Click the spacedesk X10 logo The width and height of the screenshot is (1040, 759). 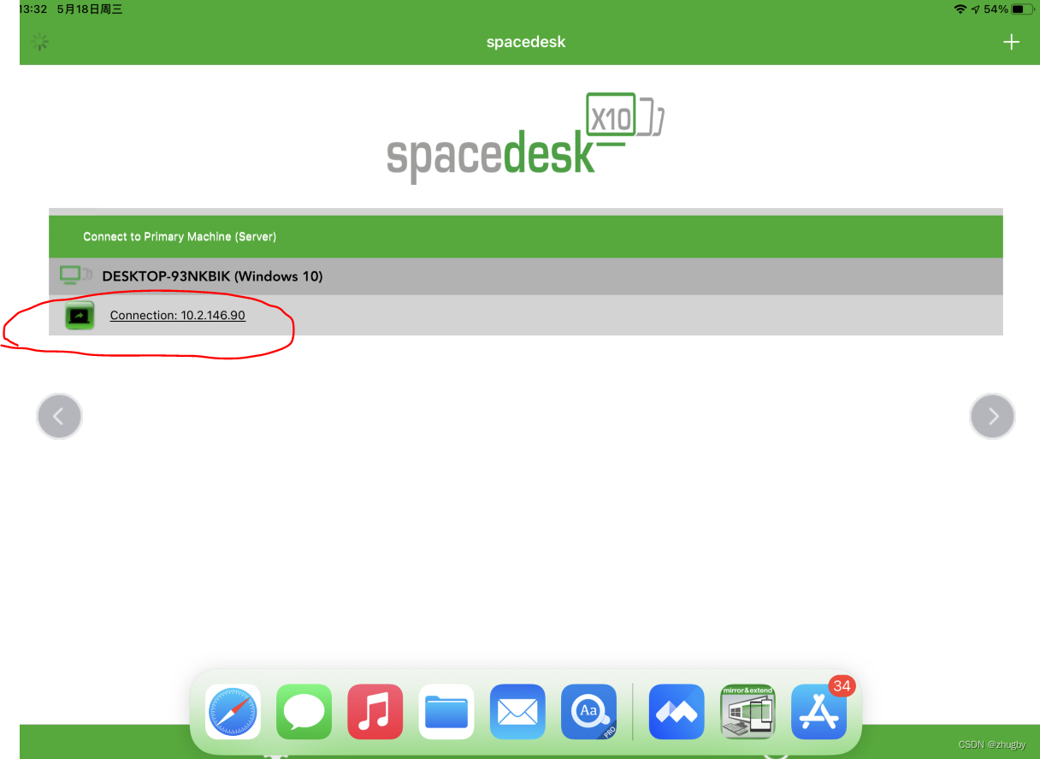(526, 137)
